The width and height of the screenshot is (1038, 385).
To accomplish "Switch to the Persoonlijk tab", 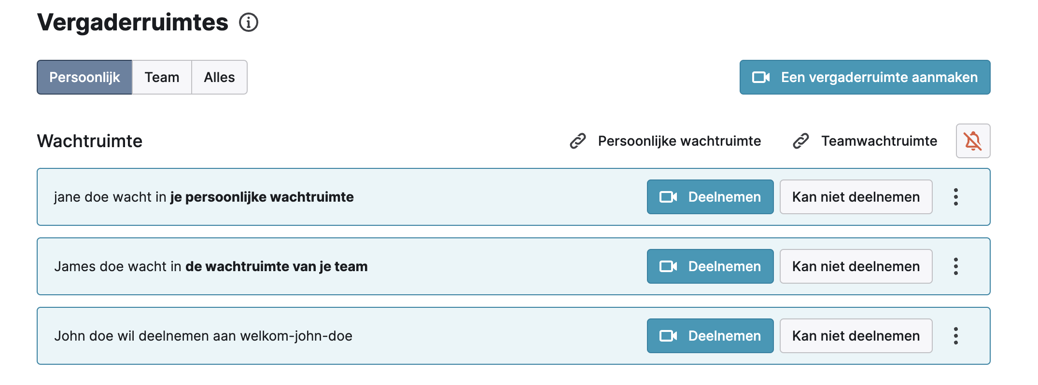I will [84, 77].
